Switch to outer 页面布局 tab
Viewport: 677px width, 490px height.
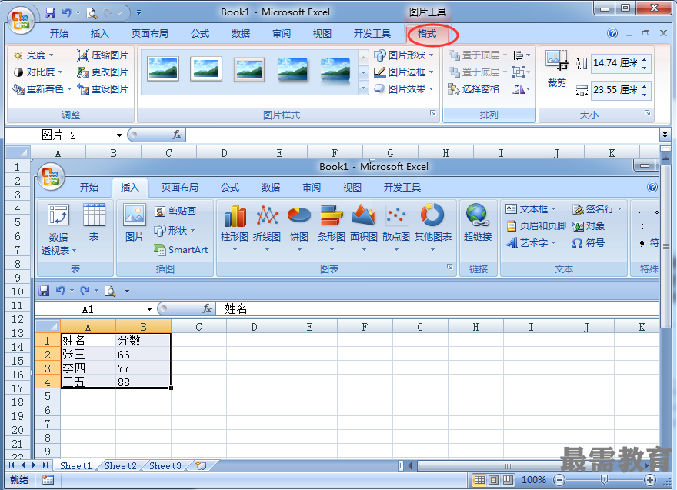click(x=150, y=34)
